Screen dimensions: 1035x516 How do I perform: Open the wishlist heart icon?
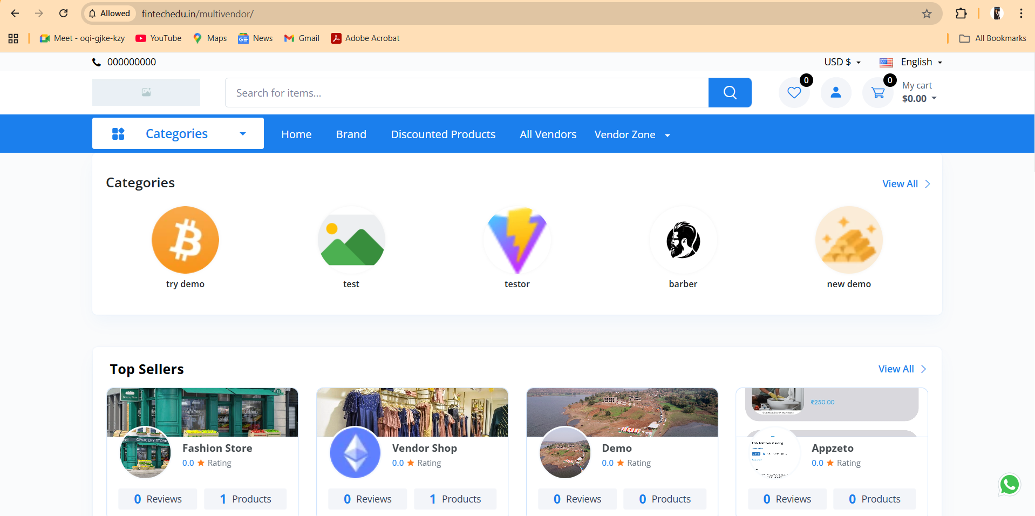[x=794, y=93]
